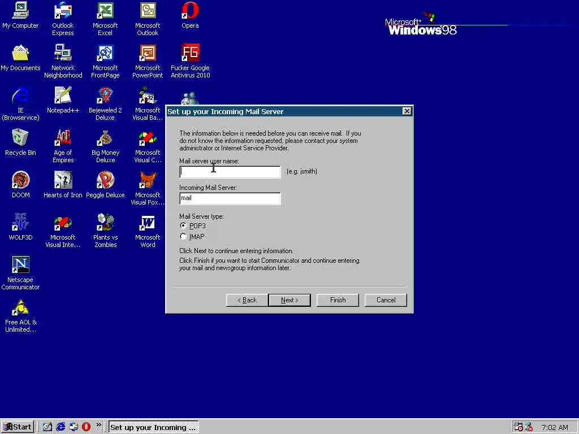The image size is (579, 434).
Task: Launch DOOM desktop shortcut
Action: click(20, 185)
